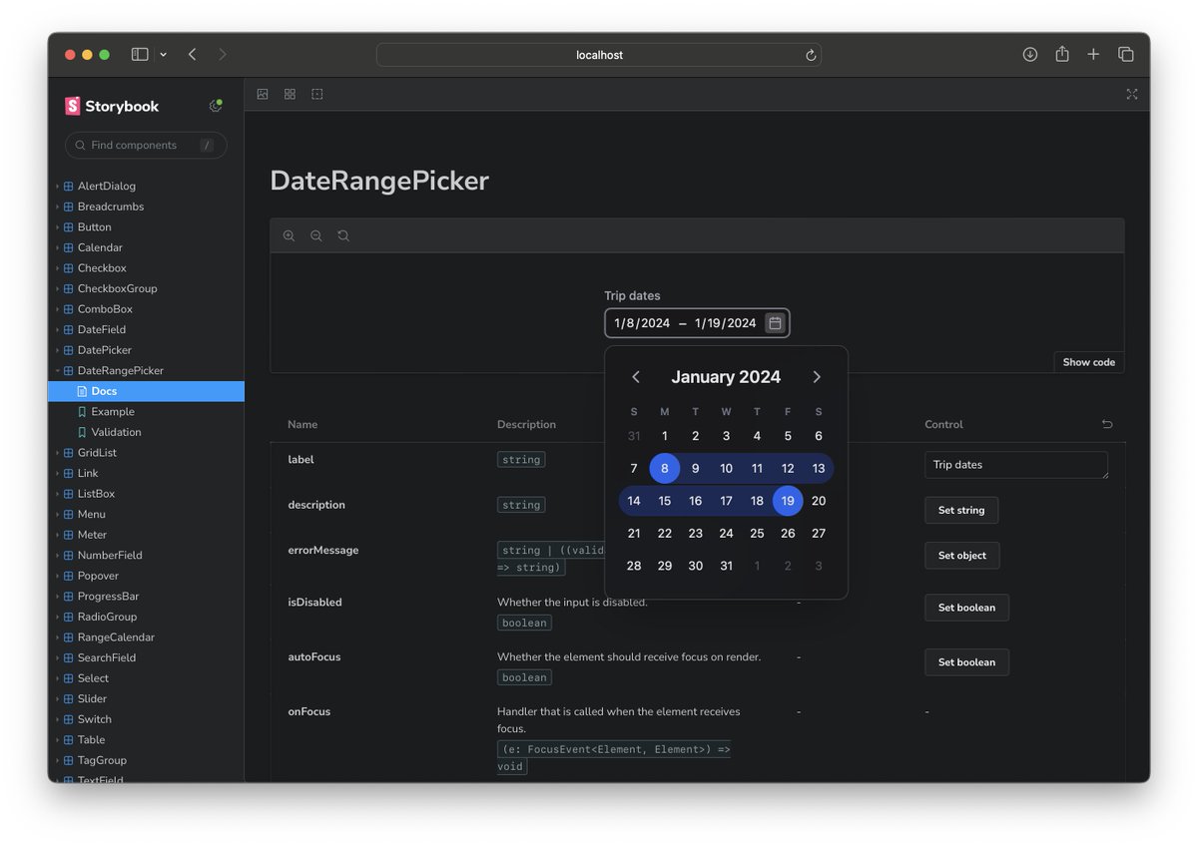Toggle grid overlay in Storybook toolbar

290,94
